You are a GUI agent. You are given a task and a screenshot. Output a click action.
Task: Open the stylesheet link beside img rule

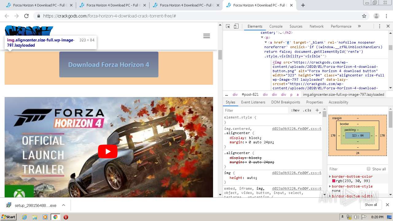tap(297, 173)
